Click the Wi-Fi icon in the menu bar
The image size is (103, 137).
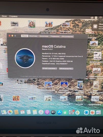tap(101, 18)
